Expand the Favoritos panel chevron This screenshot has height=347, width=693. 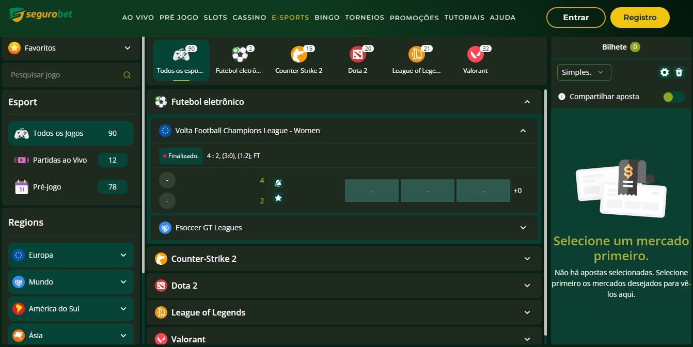pos(128,48)
